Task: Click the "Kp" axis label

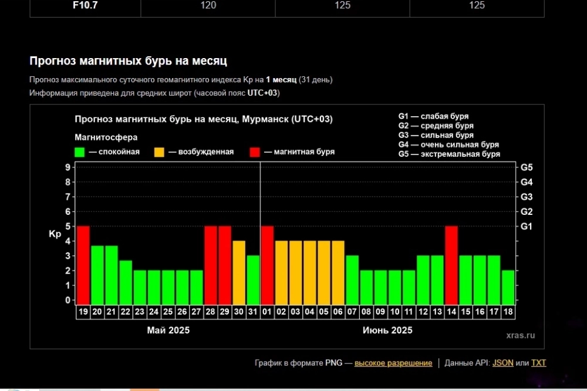Action: (x=55, y=234)
